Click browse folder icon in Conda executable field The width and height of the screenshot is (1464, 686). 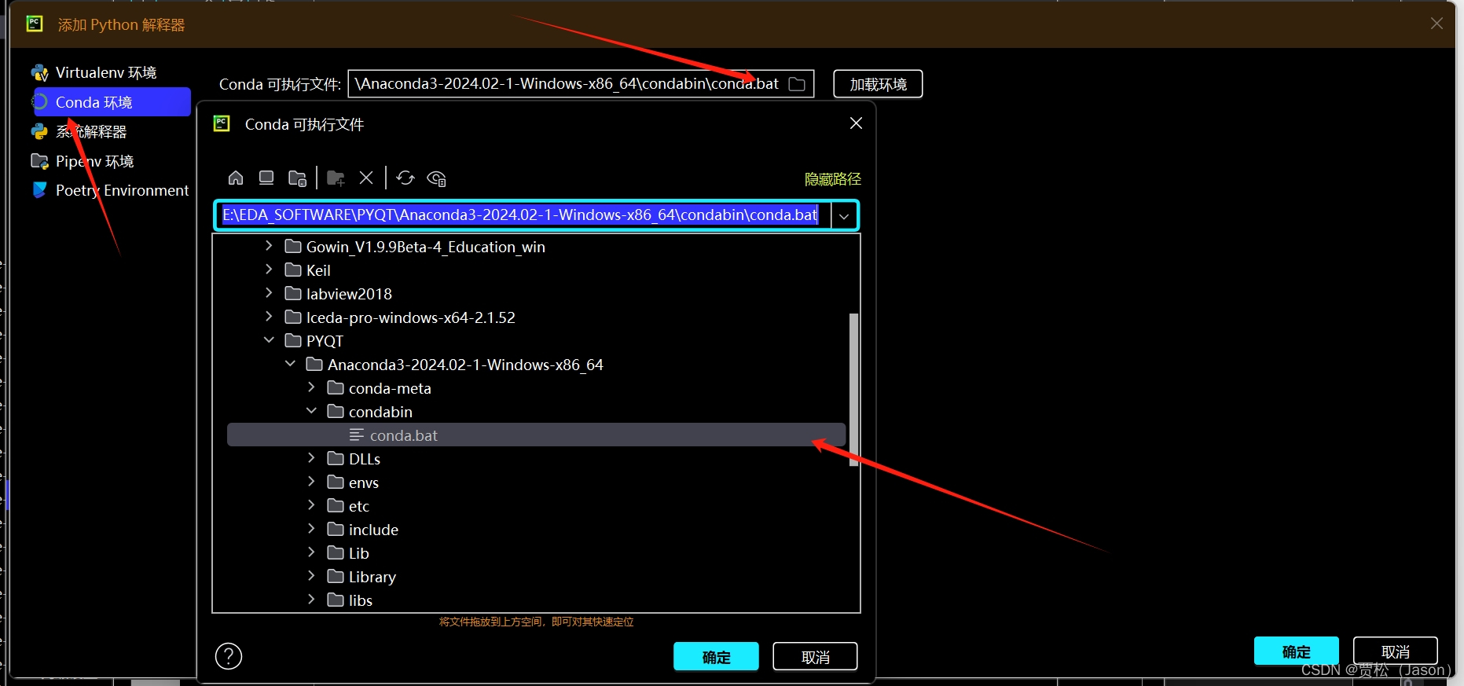coord(797,84)
